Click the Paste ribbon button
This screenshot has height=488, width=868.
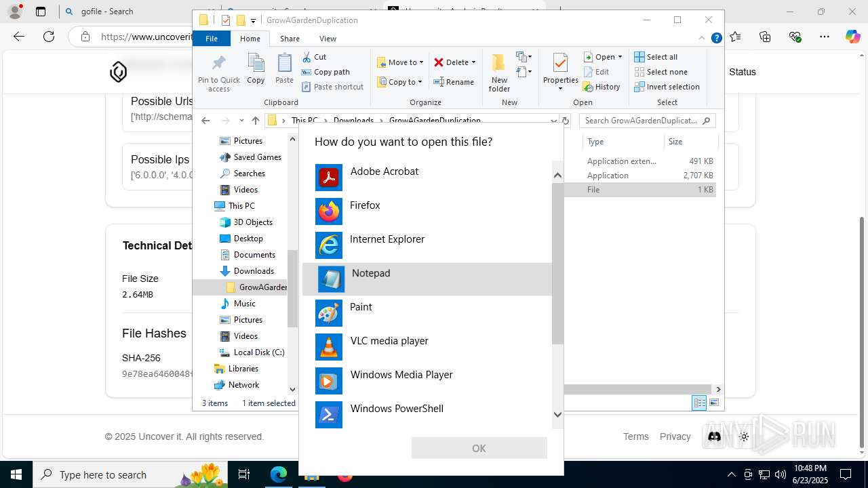[284, 69]
